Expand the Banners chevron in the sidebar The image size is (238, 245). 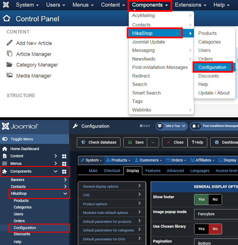coord(65,180)
